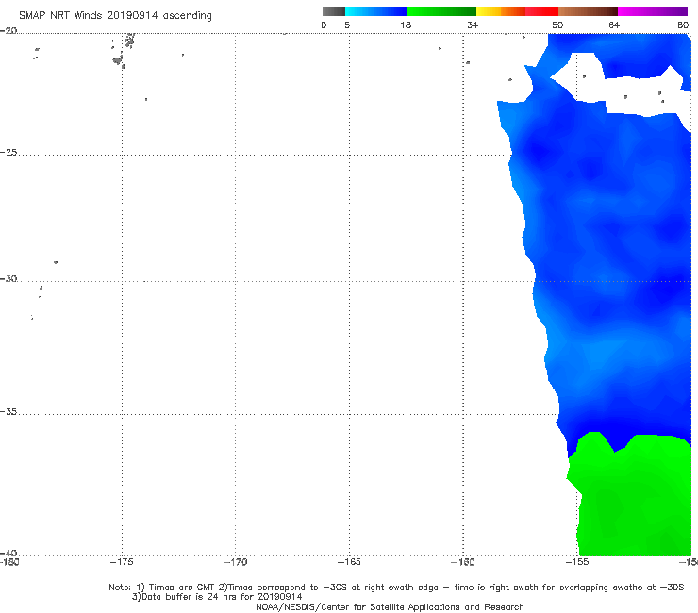Viewport: 698px width, 613px height.
Task: Click the longitude label '-155'
Action: coord(577,562)
